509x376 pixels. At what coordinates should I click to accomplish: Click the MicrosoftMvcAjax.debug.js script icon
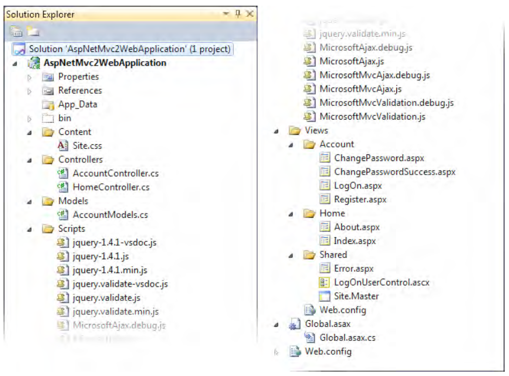pos(309,75)
